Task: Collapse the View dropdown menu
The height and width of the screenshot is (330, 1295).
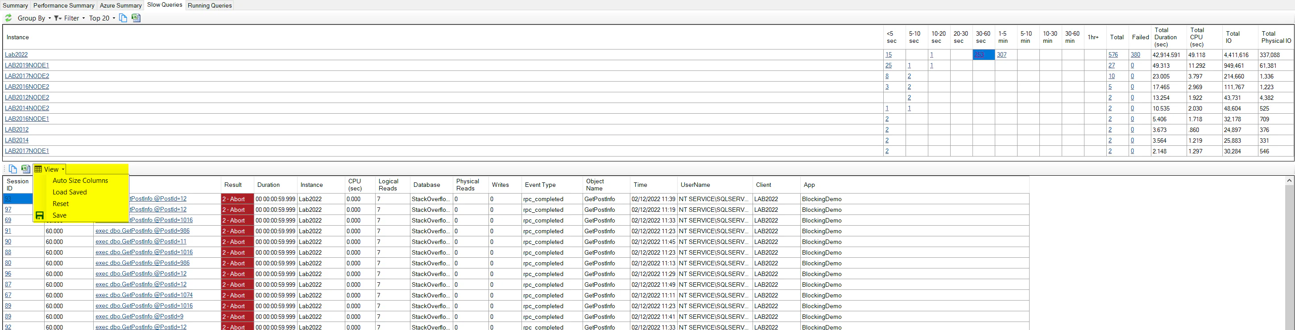Action: [x=50, y=169]
